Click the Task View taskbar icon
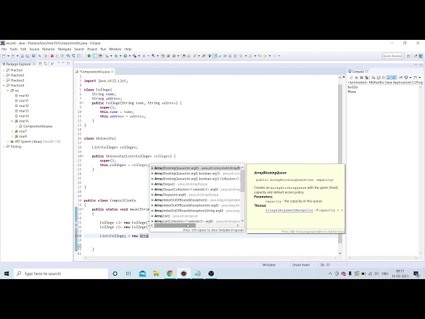This screenshot has width=425, height=319. click(x=128, y=273)
